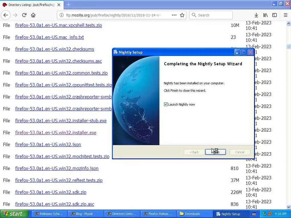Click Finish in Nightly Setup wizard
Image resolution: width=291 pixels, height=218 pixels.
215,152
